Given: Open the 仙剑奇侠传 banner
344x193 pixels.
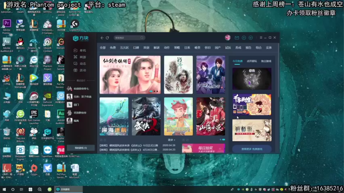Looking at the screenshot, I should pos(130,75).
